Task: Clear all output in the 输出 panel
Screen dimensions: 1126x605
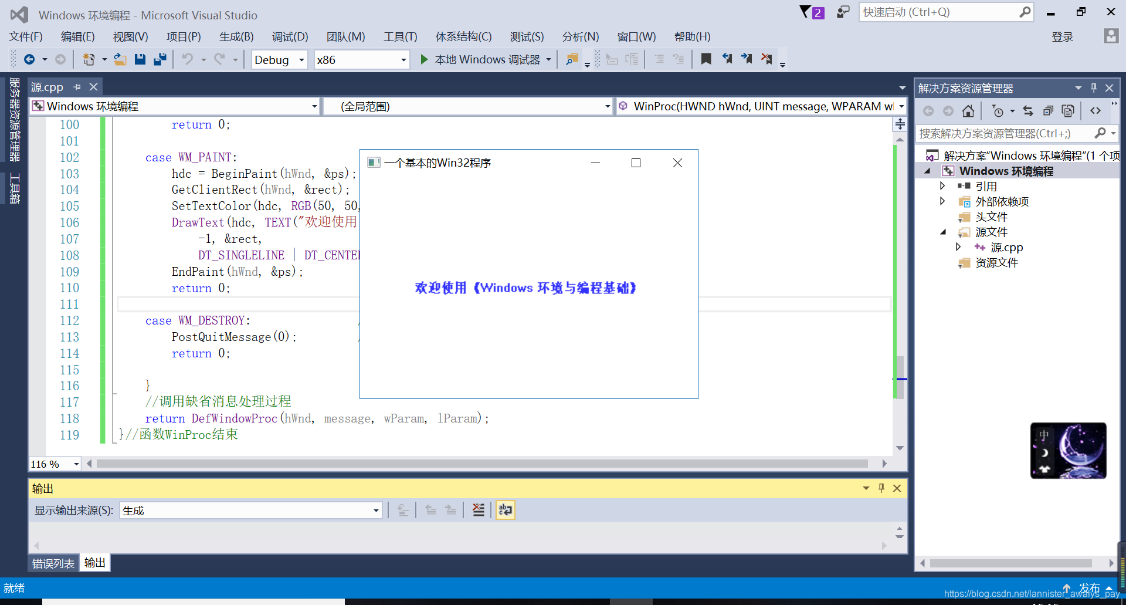Action: point(479,509)
